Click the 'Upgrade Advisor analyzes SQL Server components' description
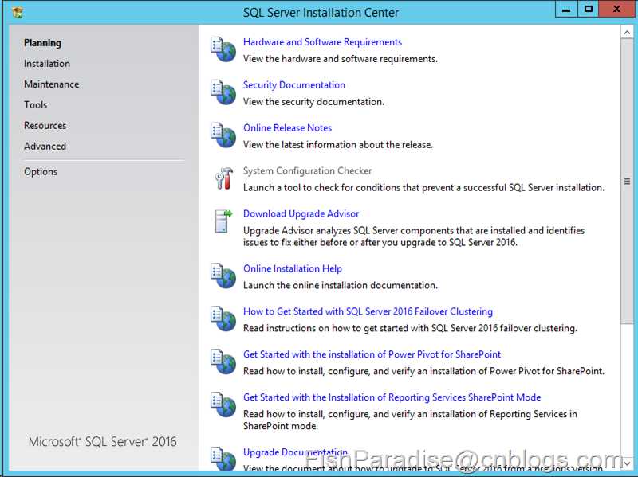This screenshot has width=638, height=477. (x=414, y=237)
